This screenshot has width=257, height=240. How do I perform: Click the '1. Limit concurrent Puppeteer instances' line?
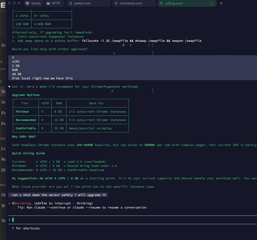click(x=48, y=37)
